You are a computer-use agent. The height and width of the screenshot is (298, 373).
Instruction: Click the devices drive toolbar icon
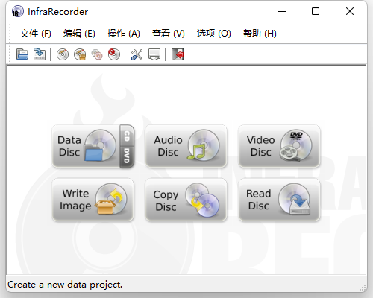point(154,54)
